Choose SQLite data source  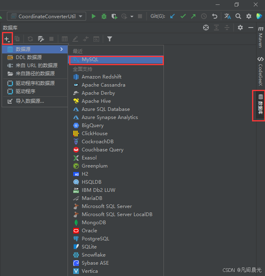pos(116,247)
